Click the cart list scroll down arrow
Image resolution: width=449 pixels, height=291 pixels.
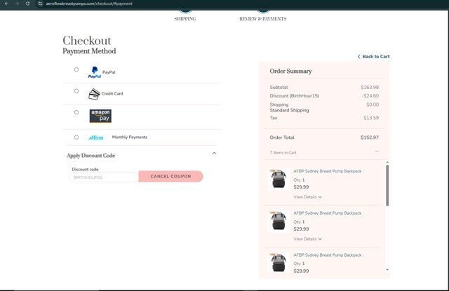(387, 269)
